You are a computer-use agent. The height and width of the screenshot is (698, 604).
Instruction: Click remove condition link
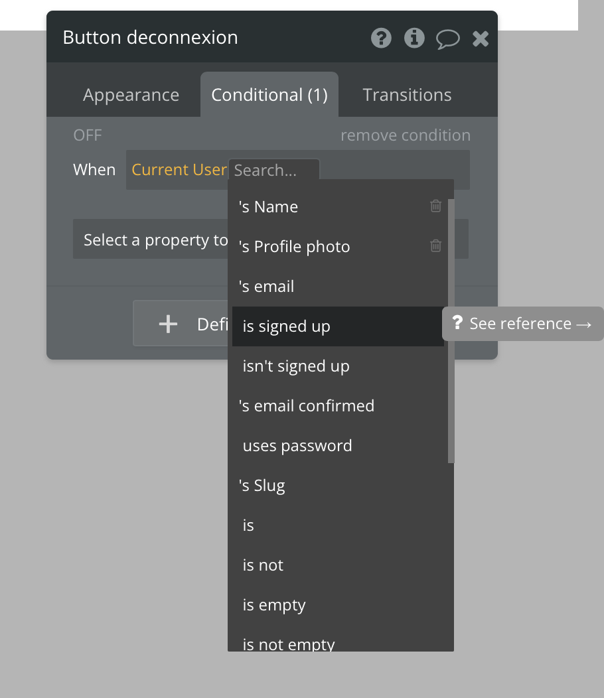click(405, 135)
